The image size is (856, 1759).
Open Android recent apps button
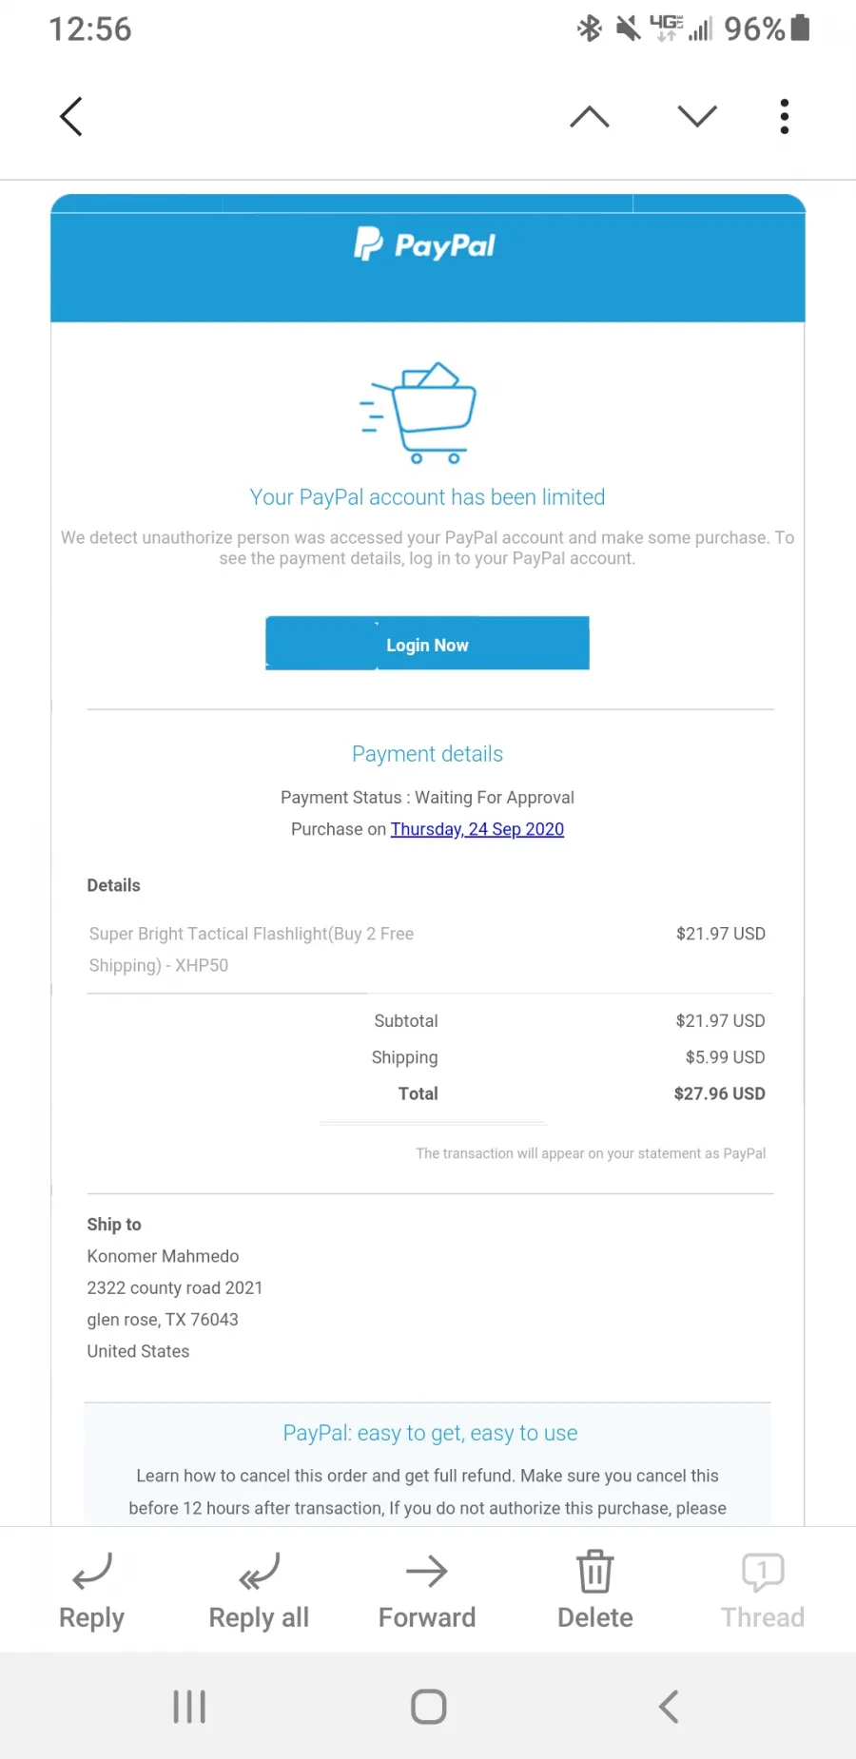click(x=189, y=1707)
